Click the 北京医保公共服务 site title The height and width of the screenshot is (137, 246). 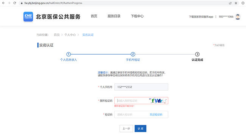pyautogui.click(x=58, y=17)
